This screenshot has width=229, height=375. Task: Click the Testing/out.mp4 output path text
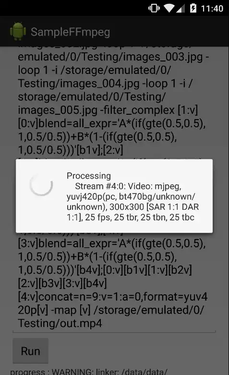tap(60, 323)
